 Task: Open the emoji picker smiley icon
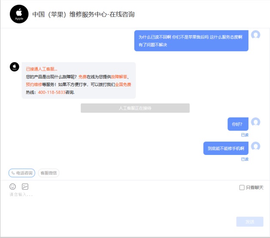click(13, 187)
